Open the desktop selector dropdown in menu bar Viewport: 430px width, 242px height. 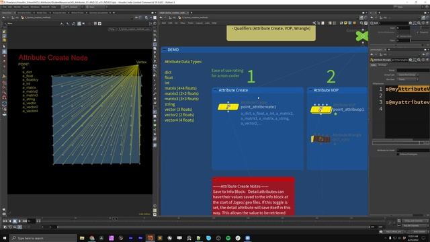pos(71,7)
